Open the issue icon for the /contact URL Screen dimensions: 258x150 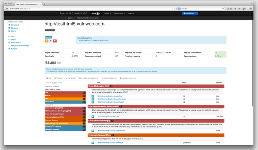click(x=93, y=131)
